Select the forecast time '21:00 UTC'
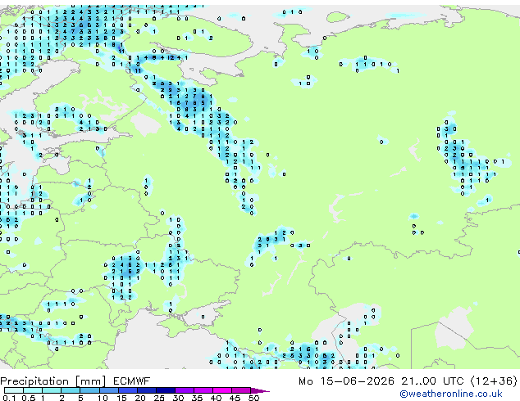Image resolution: width=520 pixels, height=401 pixels. point(432,381)
